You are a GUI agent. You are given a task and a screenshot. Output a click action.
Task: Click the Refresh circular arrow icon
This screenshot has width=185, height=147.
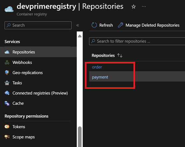coord(94,25)
